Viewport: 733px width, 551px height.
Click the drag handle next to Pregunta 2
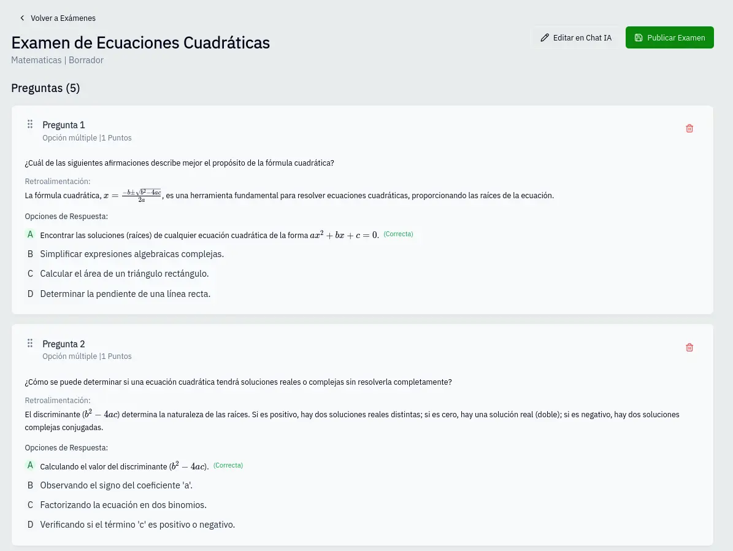click(29, 343)
